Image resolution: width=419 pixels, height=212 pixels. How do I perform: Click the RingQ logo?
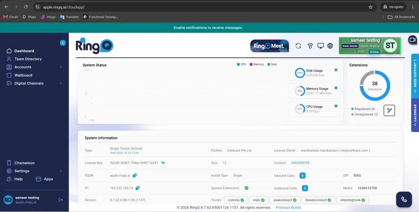(95, 46)
